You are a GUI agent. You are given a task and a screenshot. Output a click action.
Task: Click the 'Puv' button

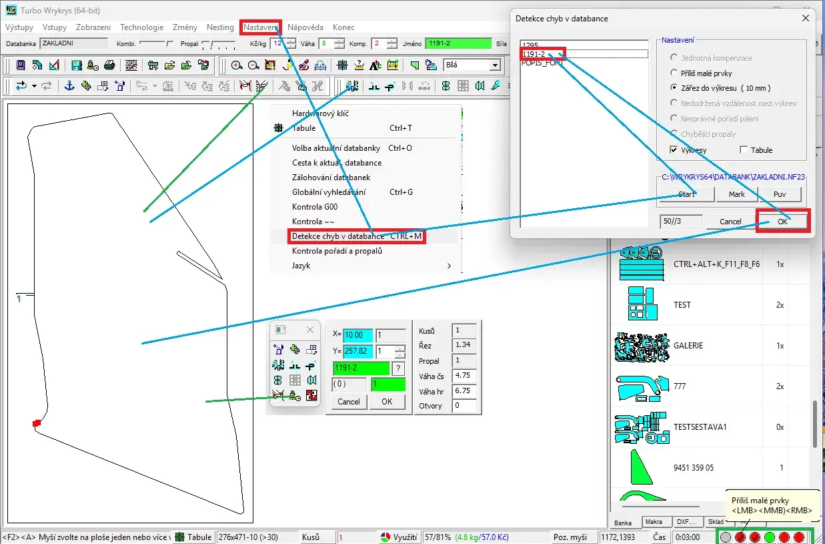[780, 194]
